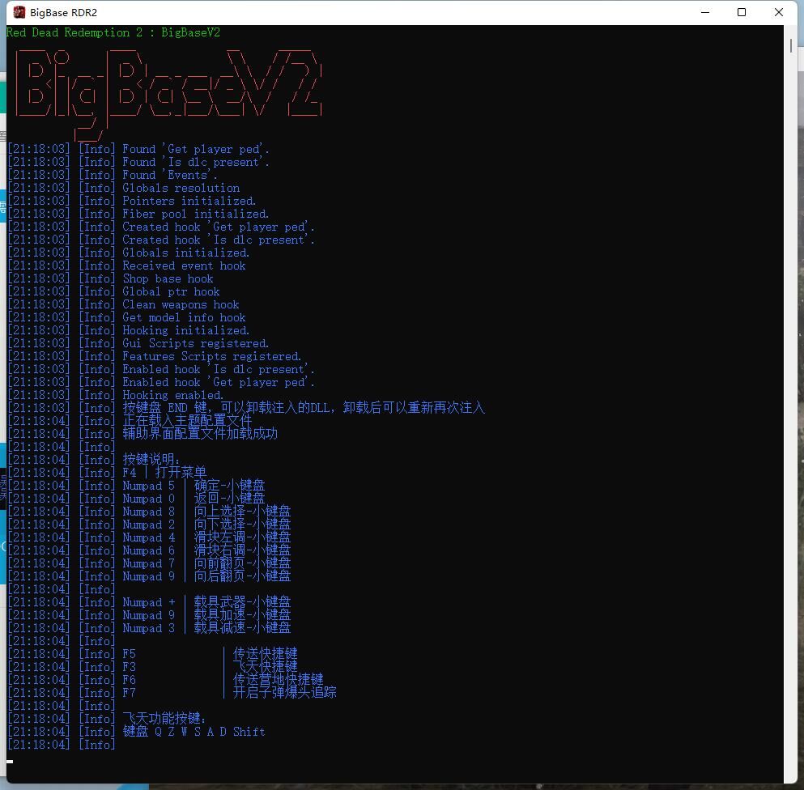The image size is (804, 790).
Task: Click the BigBase RDR2 window icon
Action: (19, 12)
